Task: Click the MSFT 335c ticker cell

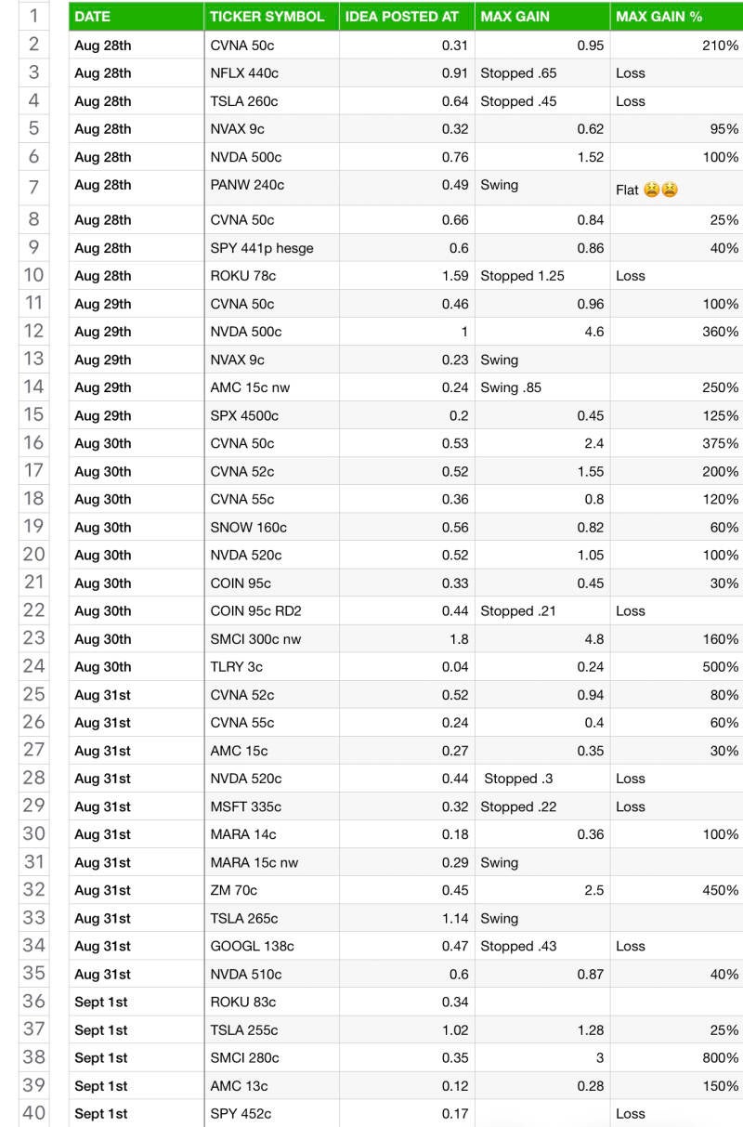Action: point(270,806)
